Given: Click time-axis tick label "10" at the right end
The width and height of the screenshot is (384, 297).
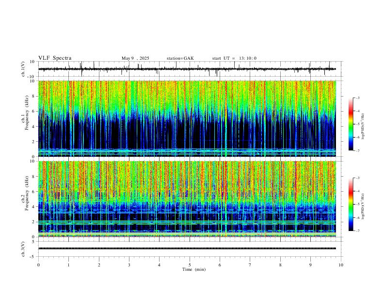Looking at the screenshot, I should 341,265.
